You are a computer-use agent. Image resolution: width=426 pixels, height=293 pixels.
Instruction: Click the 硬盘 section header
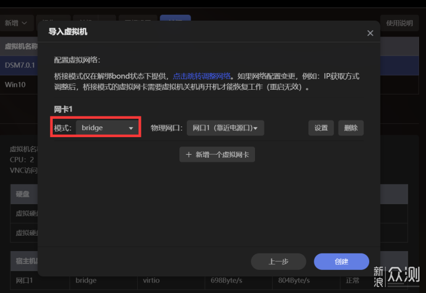coord(22,194)
